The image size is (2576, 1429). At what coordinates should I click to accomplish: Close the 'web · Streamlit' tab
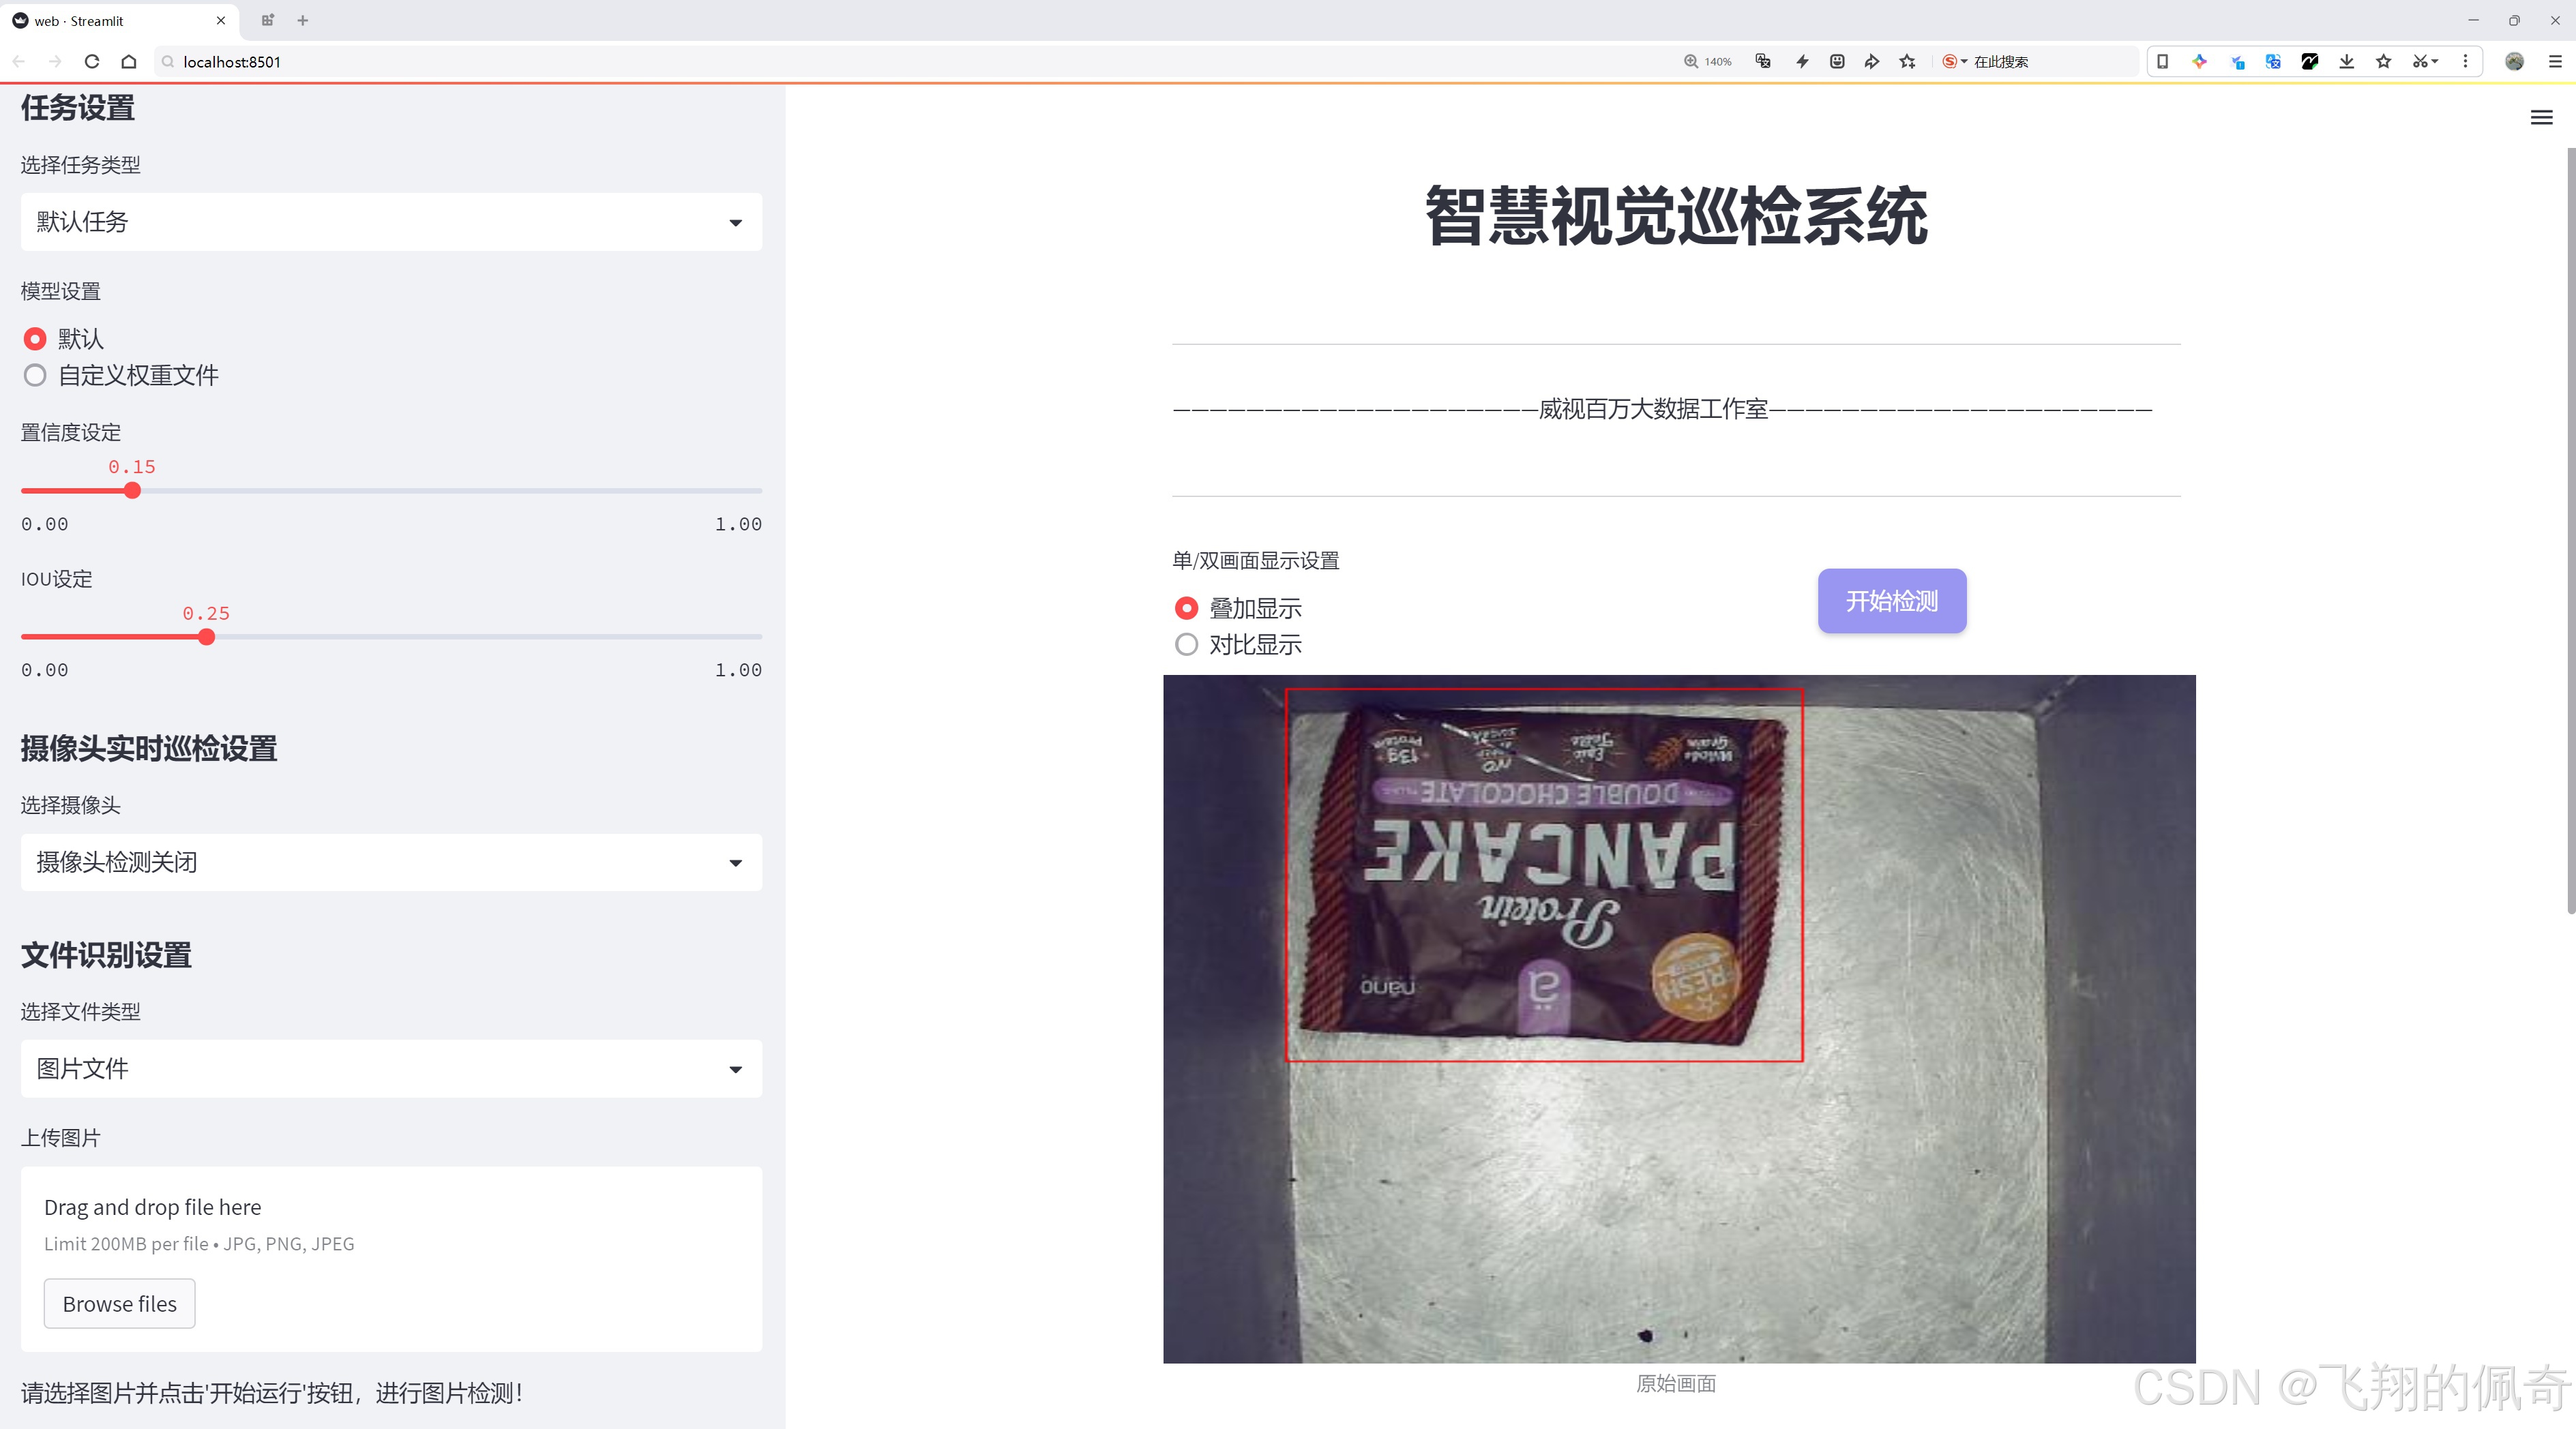(x=221, y=20)
